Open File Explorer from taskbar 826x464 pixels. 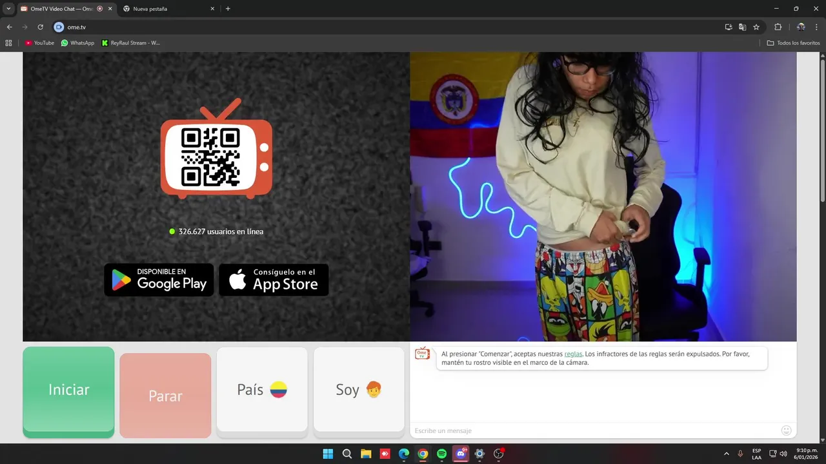coord(366,454)
